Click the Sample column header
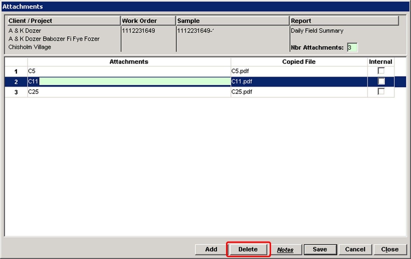411x259 pixels. coord(233,21)
